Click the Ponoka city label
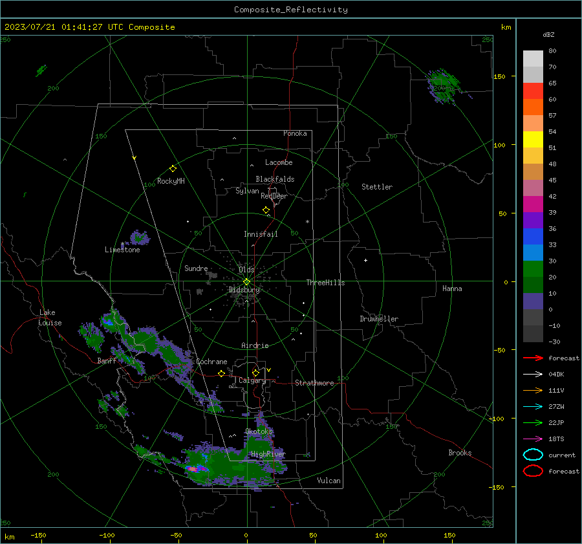Image resolution: width=582 pixels, height=544 pixels. click(x=295, y=133)
